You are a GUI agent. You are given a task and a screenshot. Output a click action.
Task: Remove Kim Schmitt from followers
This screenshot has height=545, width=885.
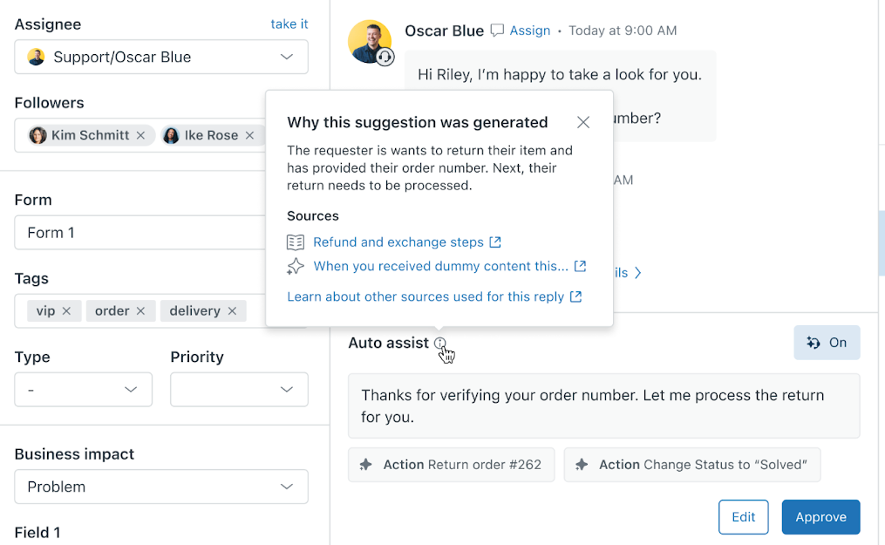[x=141, y=135]
